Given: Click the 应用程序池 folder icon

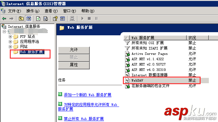Looking at the screenshot, I should tap(16, 42).
